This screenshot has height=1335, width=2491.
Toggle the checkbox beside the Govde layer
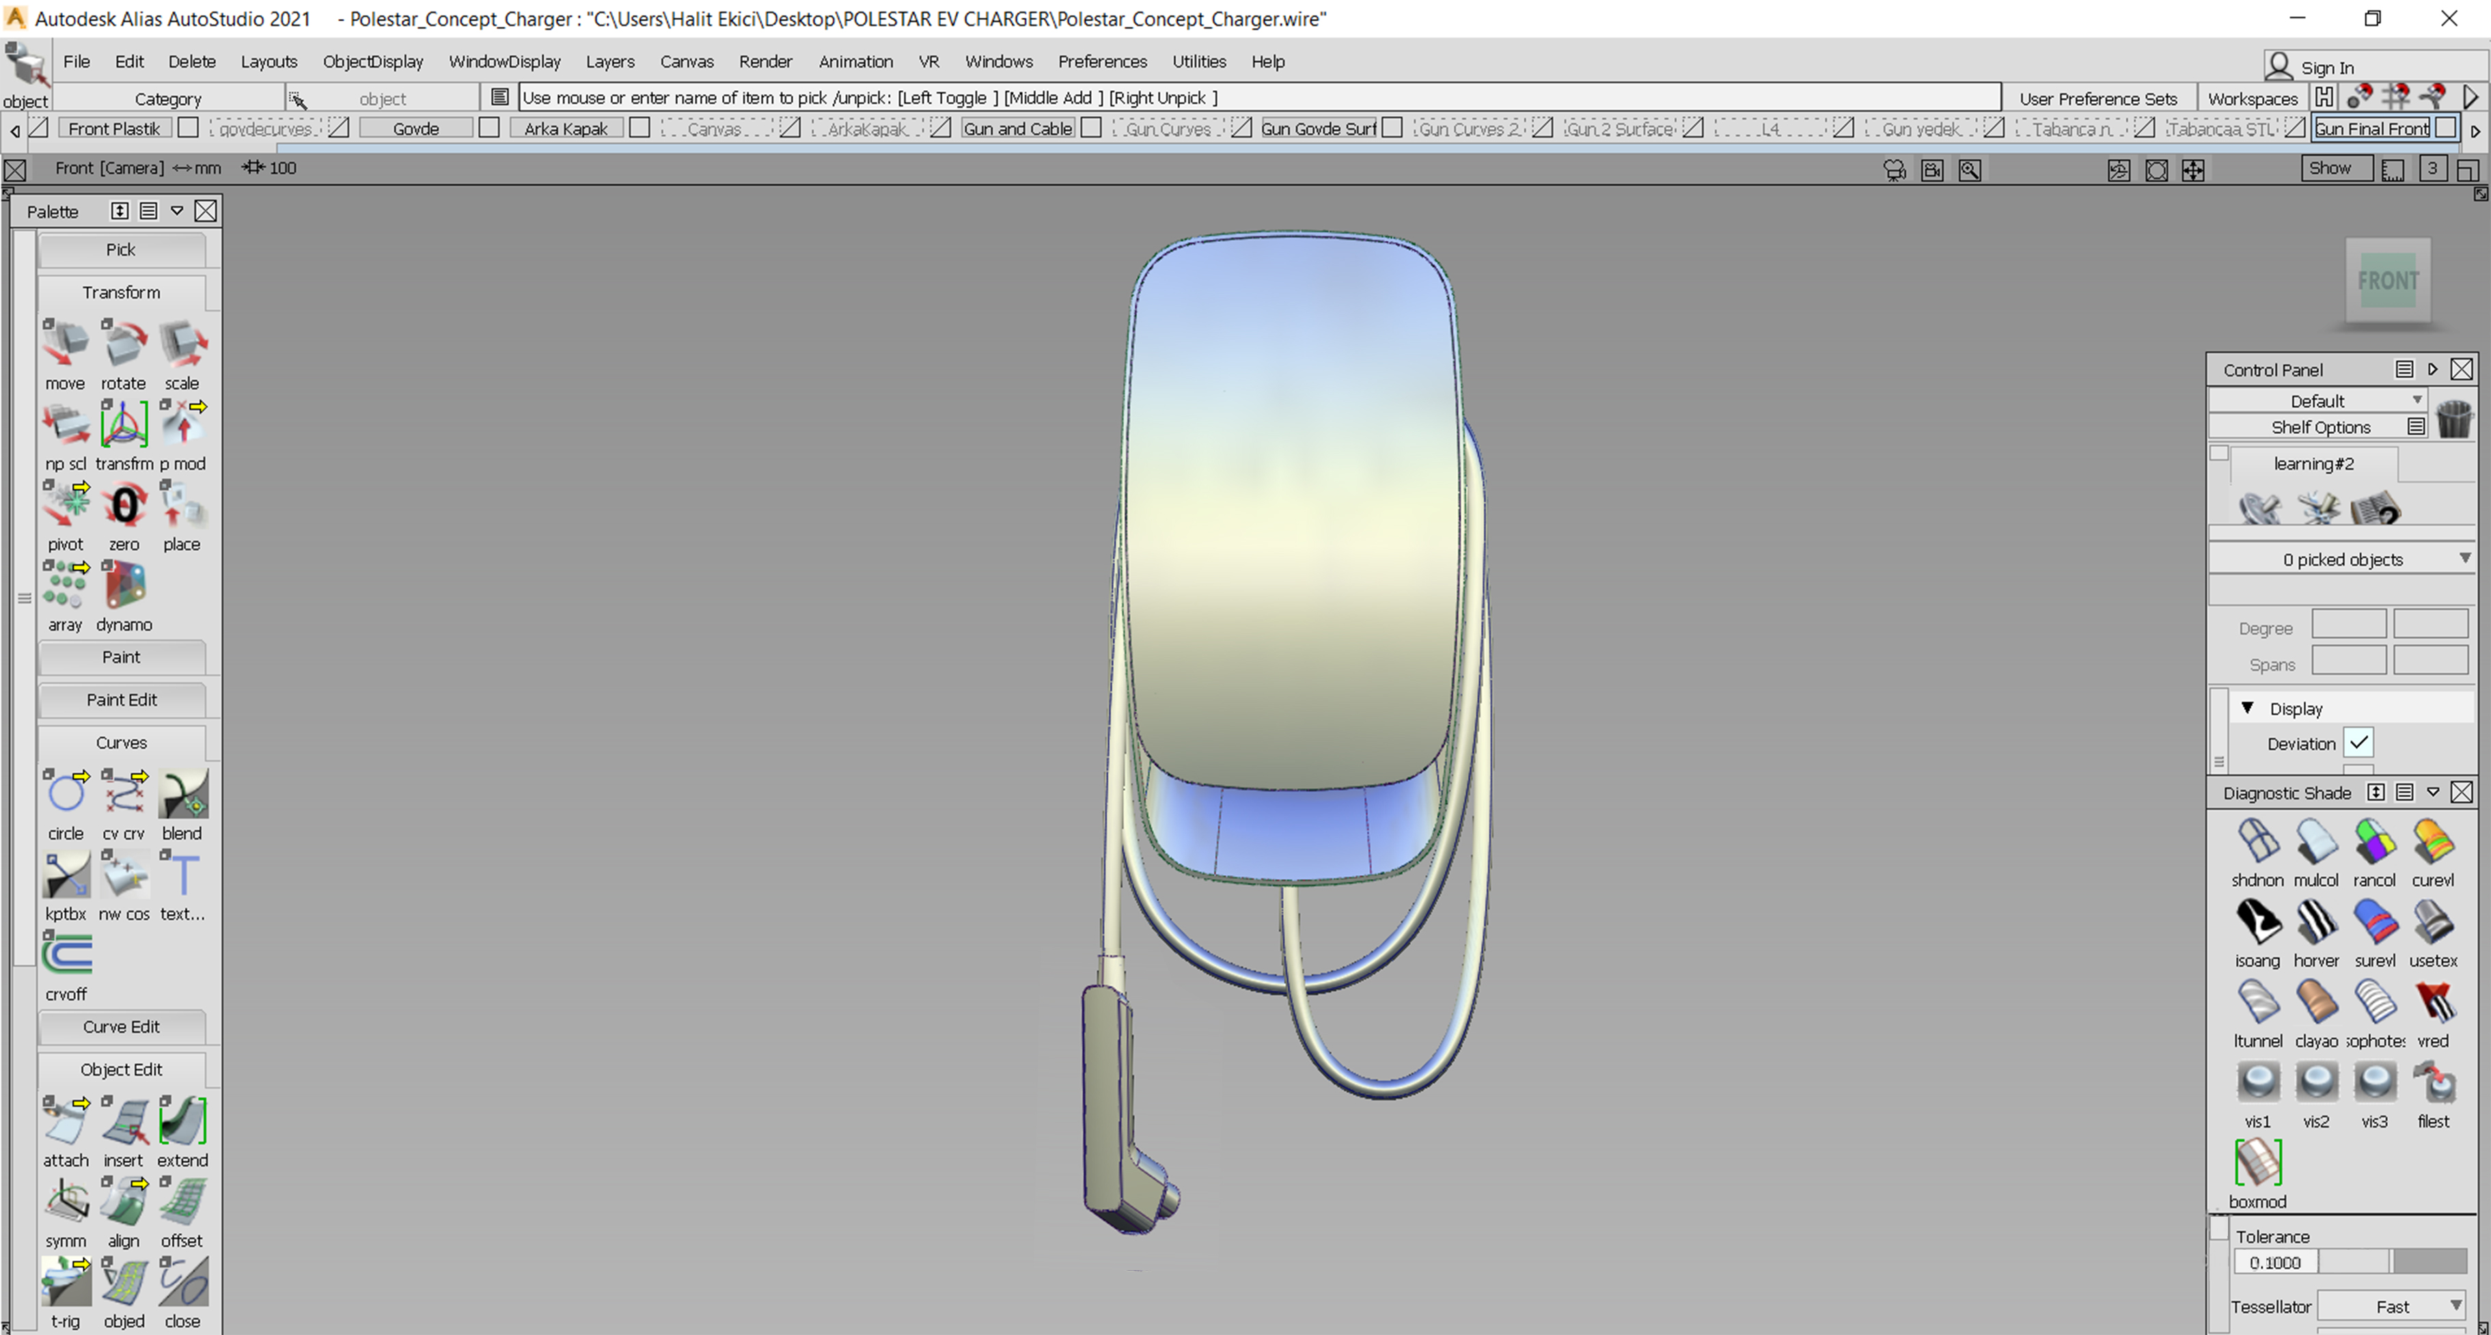click(488, 126)
